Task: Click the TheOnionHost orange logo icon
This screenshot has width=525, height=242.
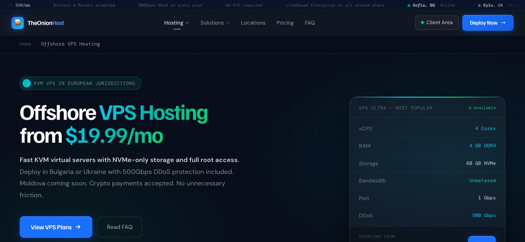Action: pos(17,23)
